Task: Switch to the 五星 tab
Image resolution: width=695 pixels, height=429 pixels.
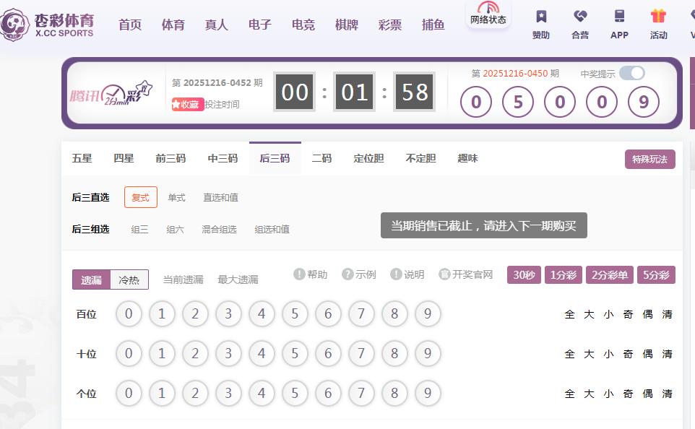Action: click(82, 158)
